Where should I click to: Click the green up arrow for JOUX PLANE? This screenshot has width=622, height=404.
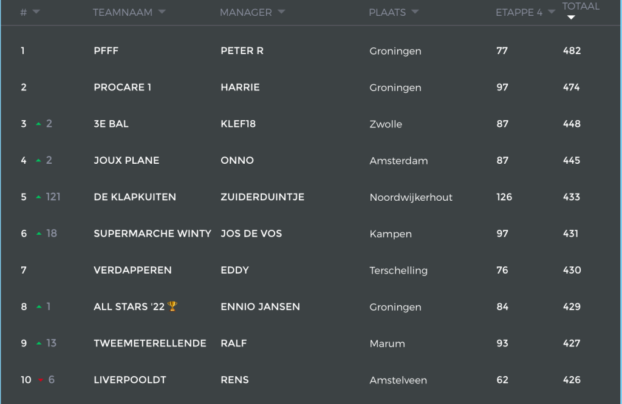38,161
